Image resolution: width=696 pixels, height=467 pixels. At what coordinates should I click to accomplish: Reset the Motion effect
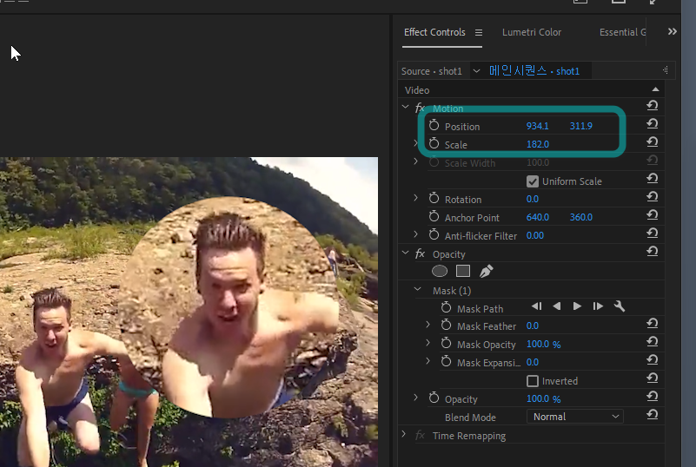(x=652, y=106)
